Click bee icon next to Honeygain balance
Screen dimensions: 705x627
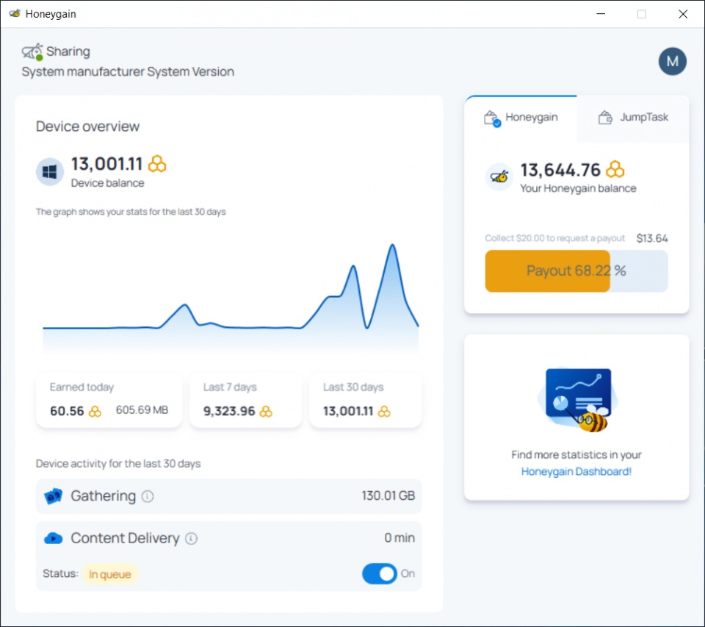coord(499,177)
